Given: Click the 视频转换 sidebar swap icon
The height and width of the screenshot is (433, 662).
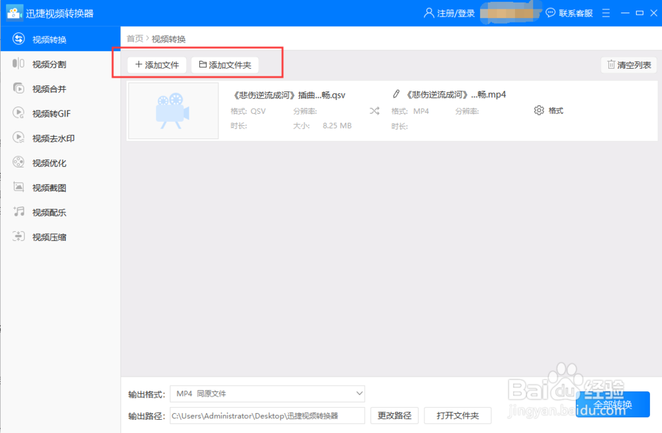Looking at the screenshot, I should click(x=18, y=39).
